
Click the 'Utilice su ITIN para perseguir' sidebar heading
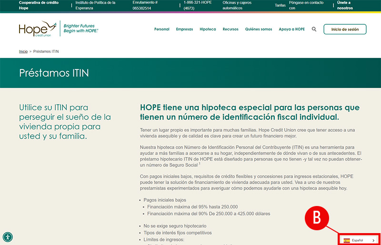click(65, 122)
